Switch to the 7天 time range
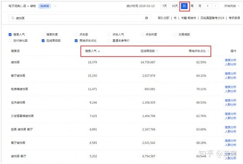This screenshot has height=164, width=243. point(165,6)
